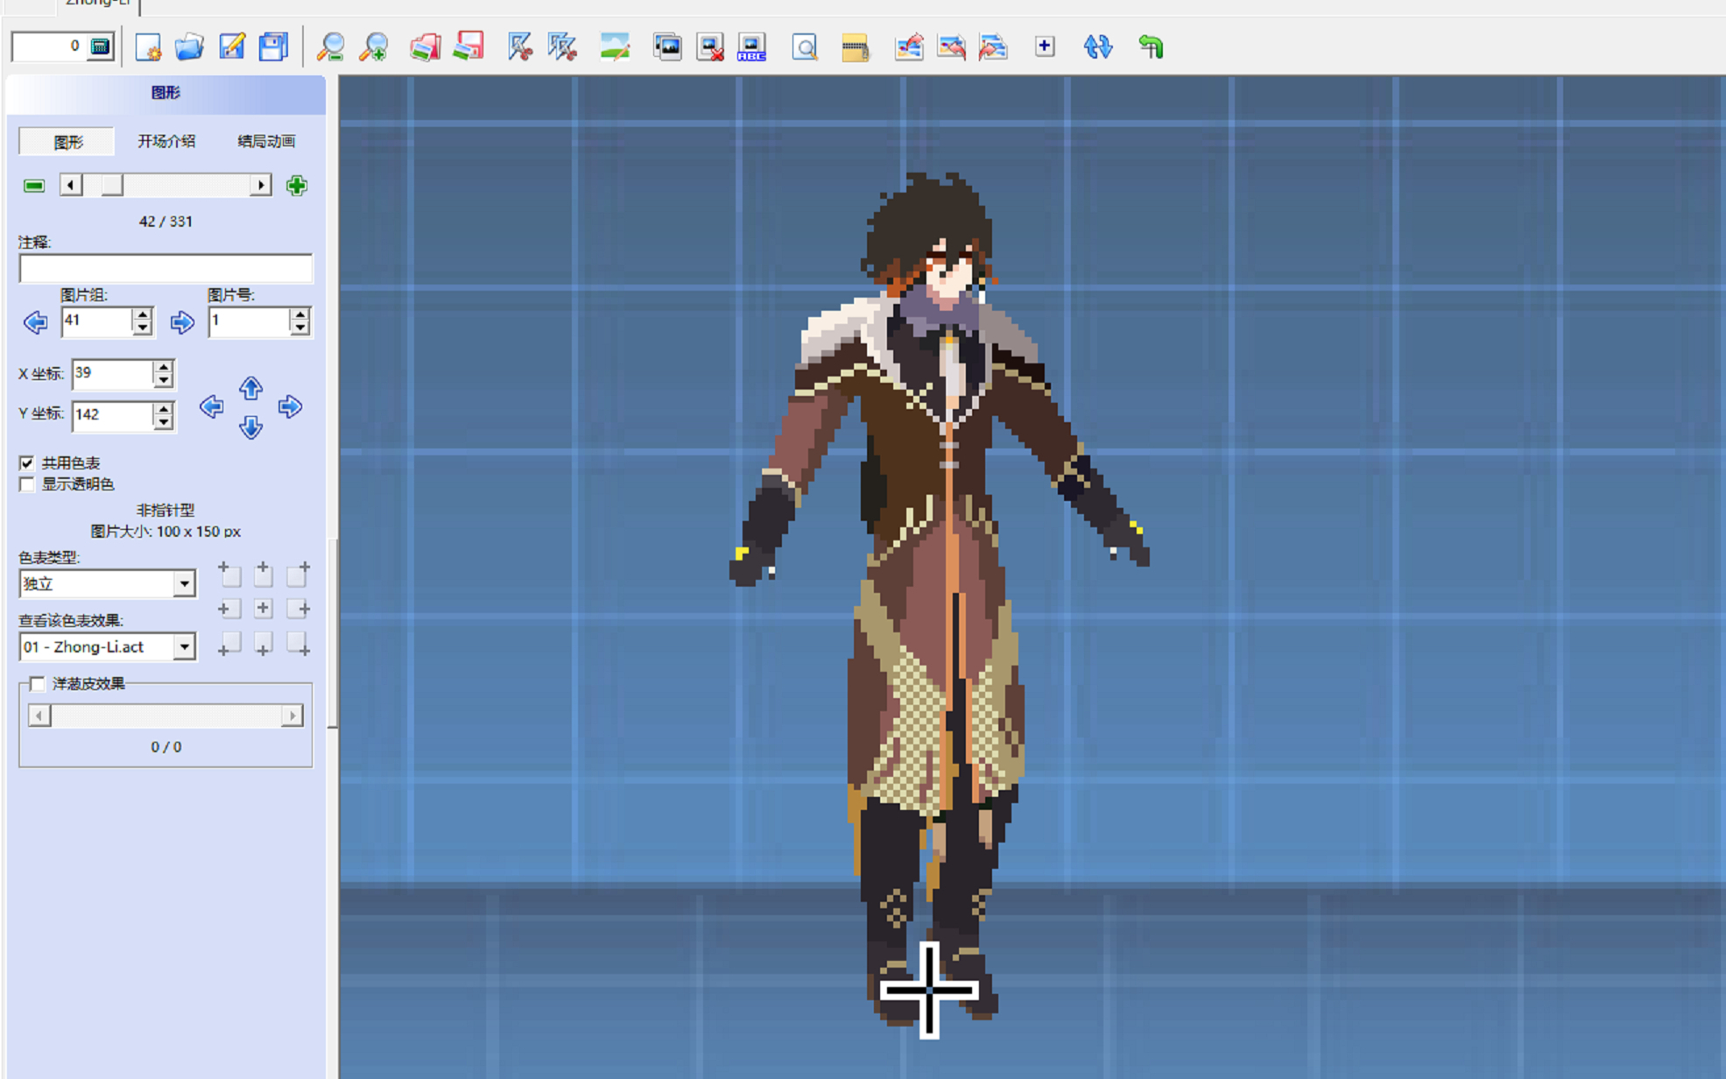Image resolution: width=1726 pixels, height=1079 pixels.
Task: Click the sprite scrollbar left arrow
Action: click(x=71, y=186)
